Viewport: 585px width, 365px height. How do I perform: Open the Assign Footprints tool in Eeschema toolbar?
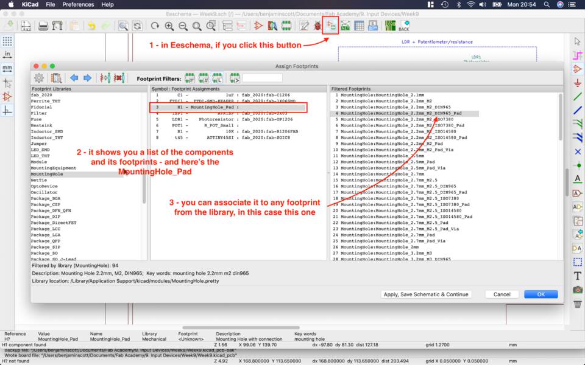[330, 26]
